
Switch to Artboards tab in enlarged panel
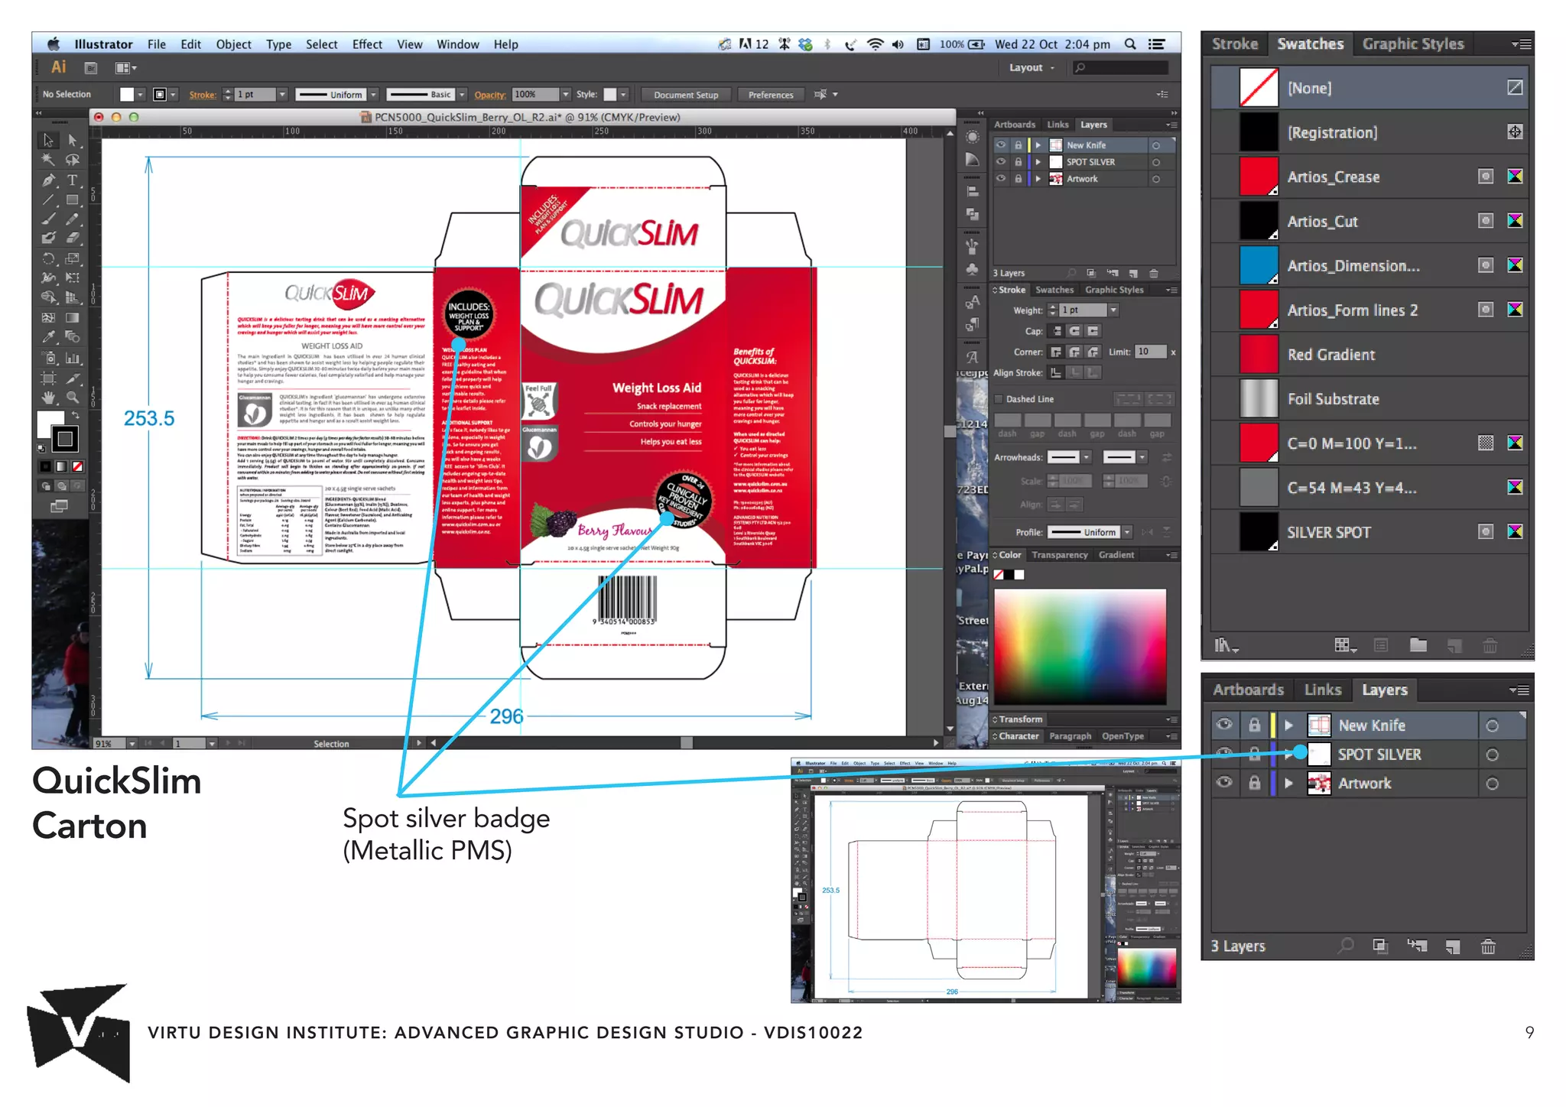pos(1248,690)
